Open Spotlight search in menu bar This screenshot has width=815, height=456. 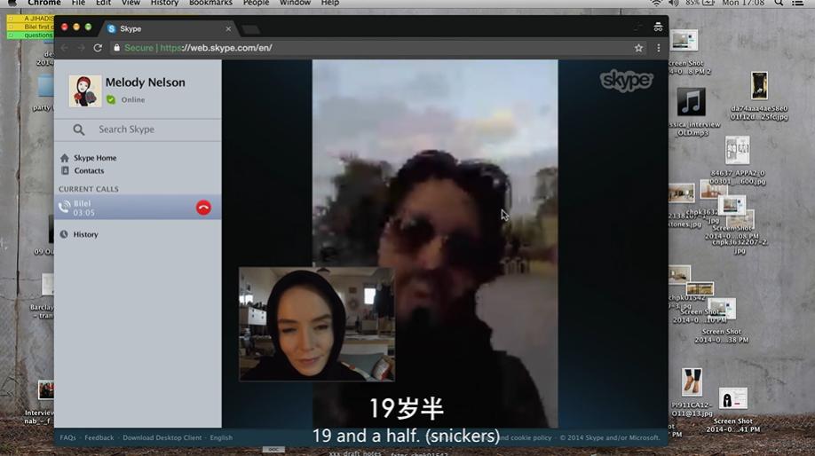tap(779, 4)
